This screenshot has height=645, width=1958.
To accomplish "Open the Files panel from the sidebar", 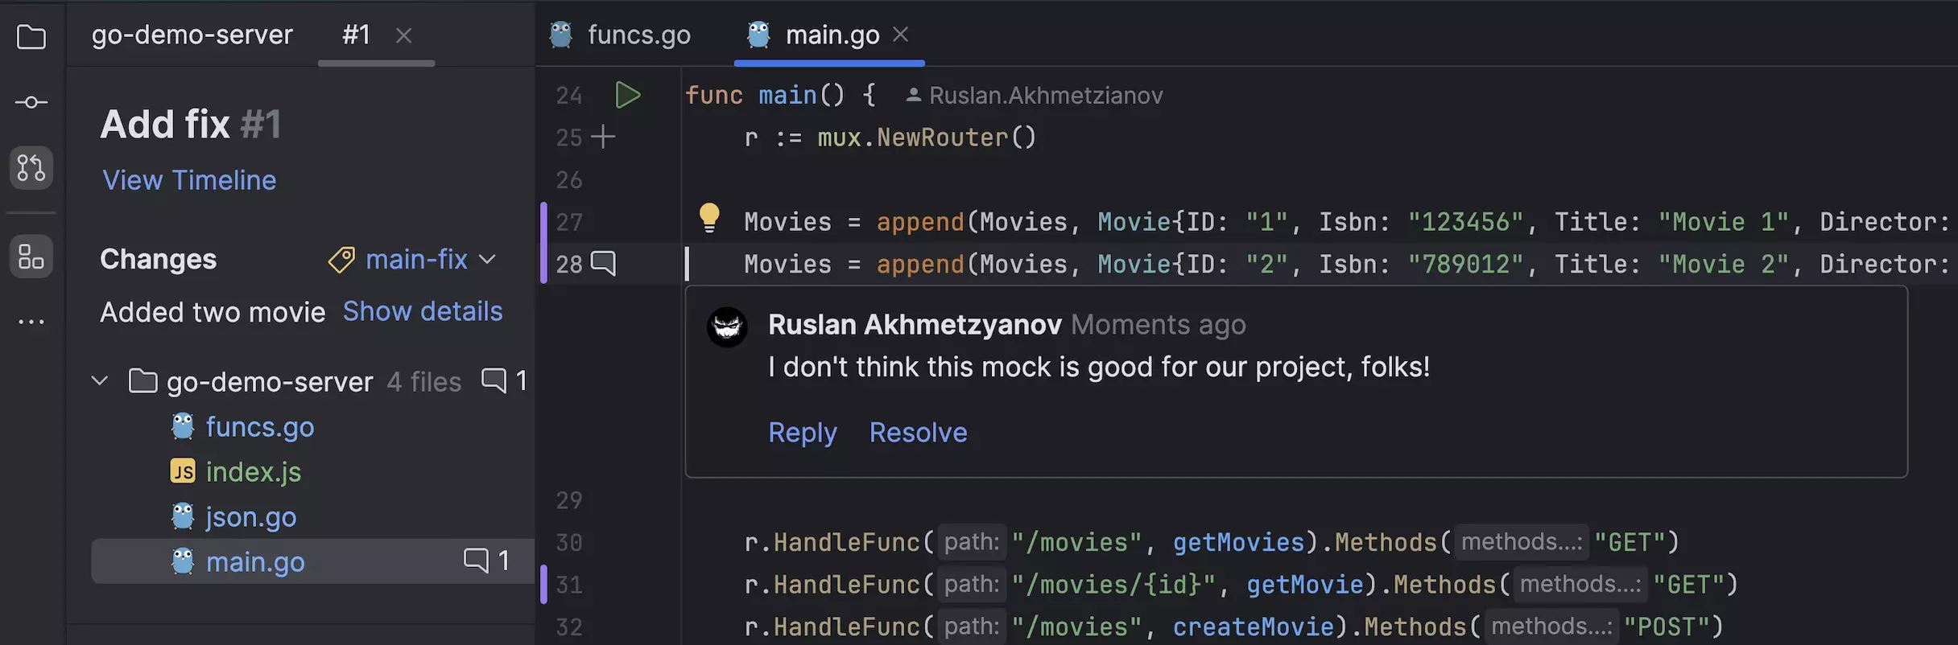I will coord(31,37).
